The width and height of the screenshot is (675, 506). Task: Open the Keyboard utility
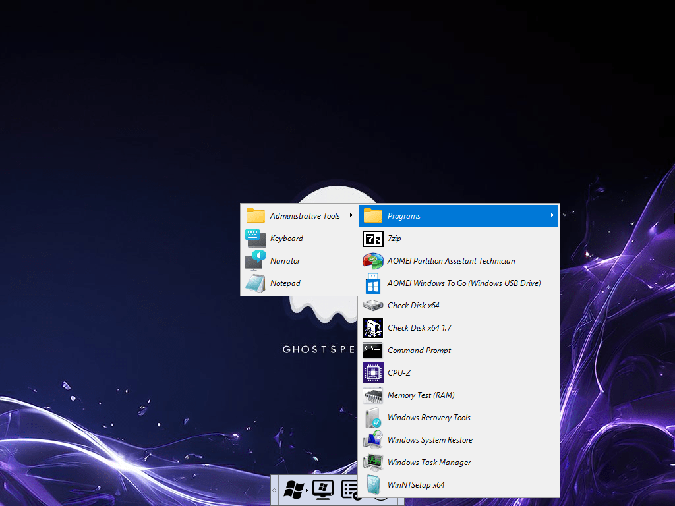285,238
